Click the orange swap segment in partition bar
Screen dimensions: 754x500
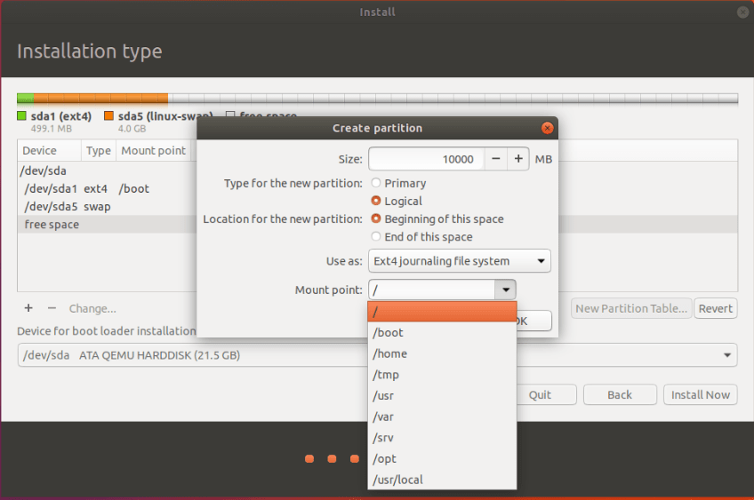(101, 99)
